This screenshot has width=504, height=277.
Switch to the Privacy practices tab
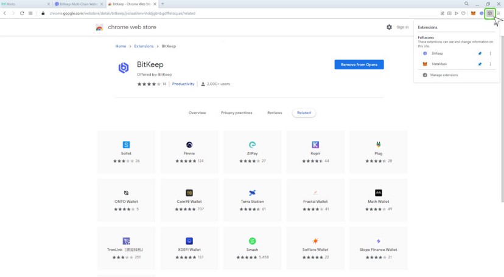[x=237, y=113]
